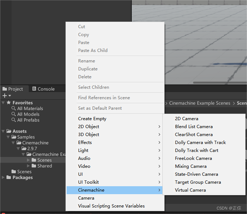The image size is (247, 214).
Task: Choose Set as Default Parent
Action: 115,108
